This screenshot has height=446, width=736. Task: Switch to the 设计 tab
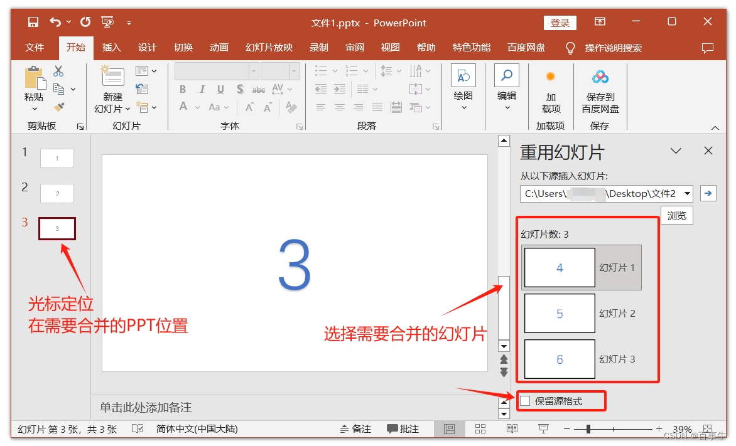(x=147, y=48)
